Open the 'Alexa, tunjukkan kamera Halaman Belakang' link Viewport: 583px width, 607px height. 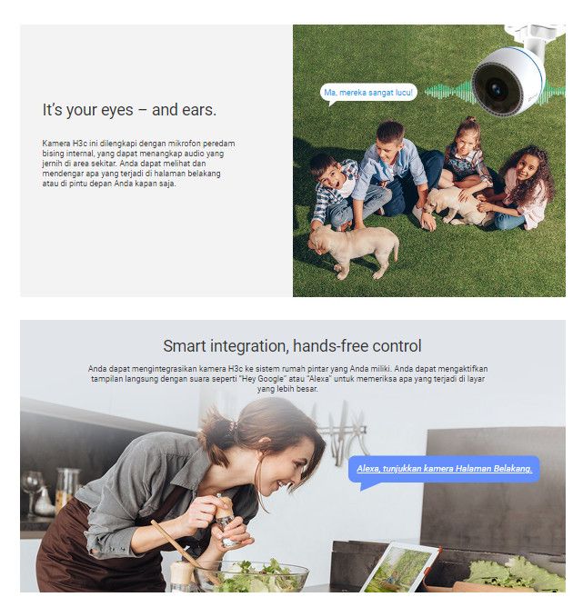click(x=444, y=468)
